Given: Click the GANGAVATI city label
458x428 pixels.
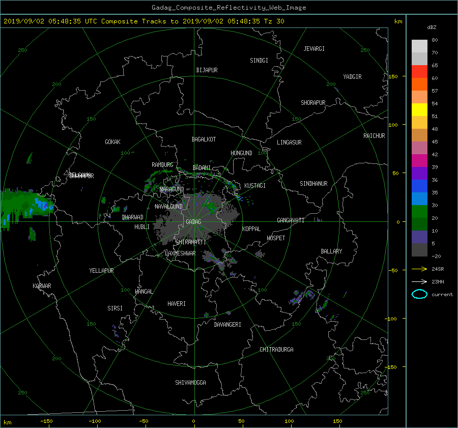Looking at the screenshot, I should [x=291, y=220].
